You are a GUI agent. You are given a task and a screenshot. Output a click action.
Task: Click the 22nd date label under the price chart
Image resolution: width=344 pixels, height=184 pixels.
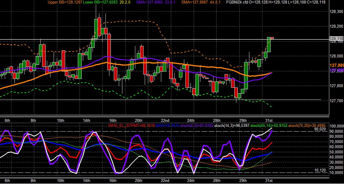tap(165, 120)
